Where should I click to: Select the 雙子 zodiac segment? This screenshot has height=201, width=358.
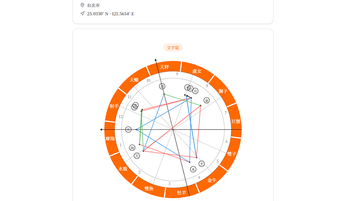[x=232, y=154]
